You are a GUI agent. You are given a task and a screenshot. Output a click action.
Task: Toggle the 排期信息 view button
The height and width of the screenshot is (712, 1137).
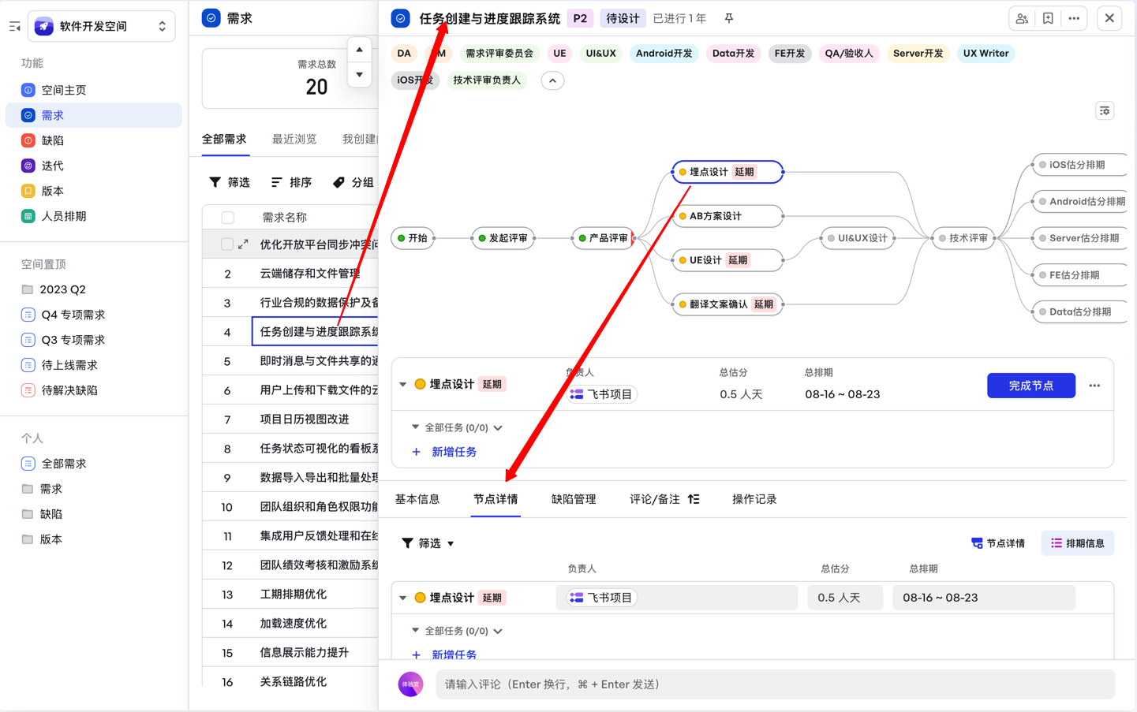[x=1078, y=543]
